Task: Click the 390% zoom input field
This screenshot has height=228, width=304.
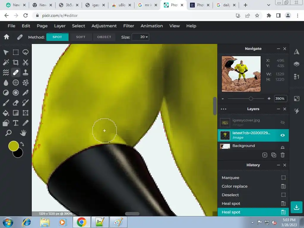Action: click(x=280, y=99)
